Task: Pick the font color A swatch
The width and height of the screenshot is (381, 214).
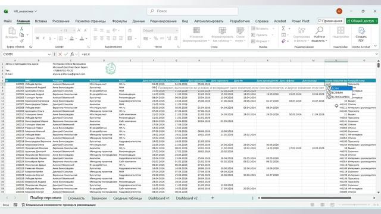Action: click(x=82, y=38)
